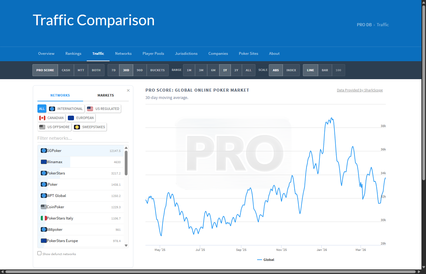The width and height of the screenshot is (426, 274).
Task: Enable Show defunct networks checkbox
Action: point(40,253)
